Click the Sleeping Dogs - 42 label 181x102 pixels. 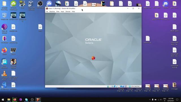point(121,90)
